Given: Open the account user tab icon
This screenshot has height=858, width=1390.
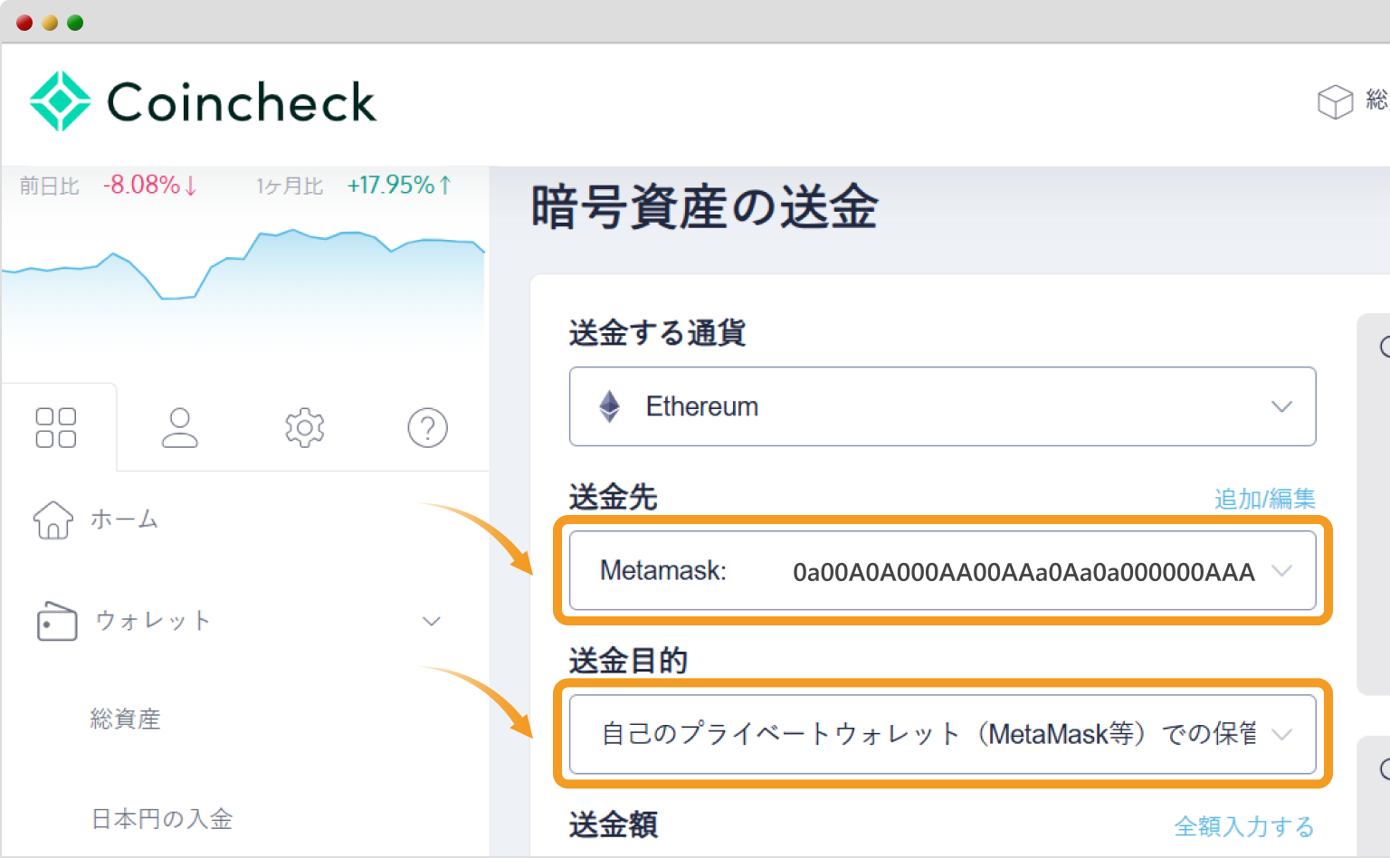Looking at the screenshot, I should (x=179, y=427).
